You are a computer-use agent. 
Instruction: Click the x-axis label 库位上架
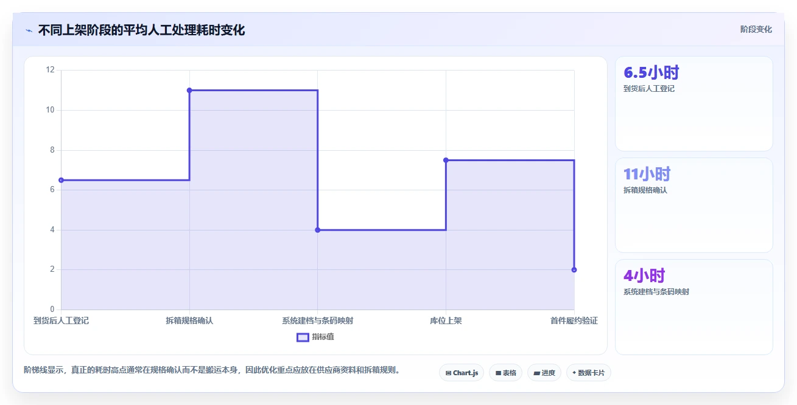(446, 320)
